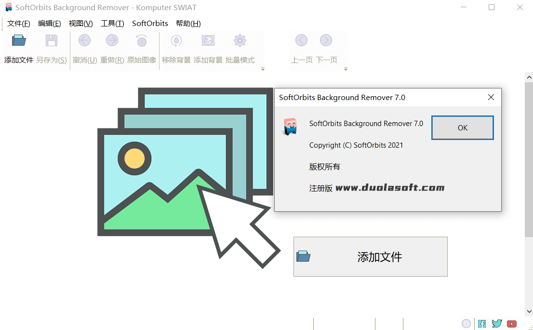Click the Undo left-arrow toolbar icon

click(85, 40)
